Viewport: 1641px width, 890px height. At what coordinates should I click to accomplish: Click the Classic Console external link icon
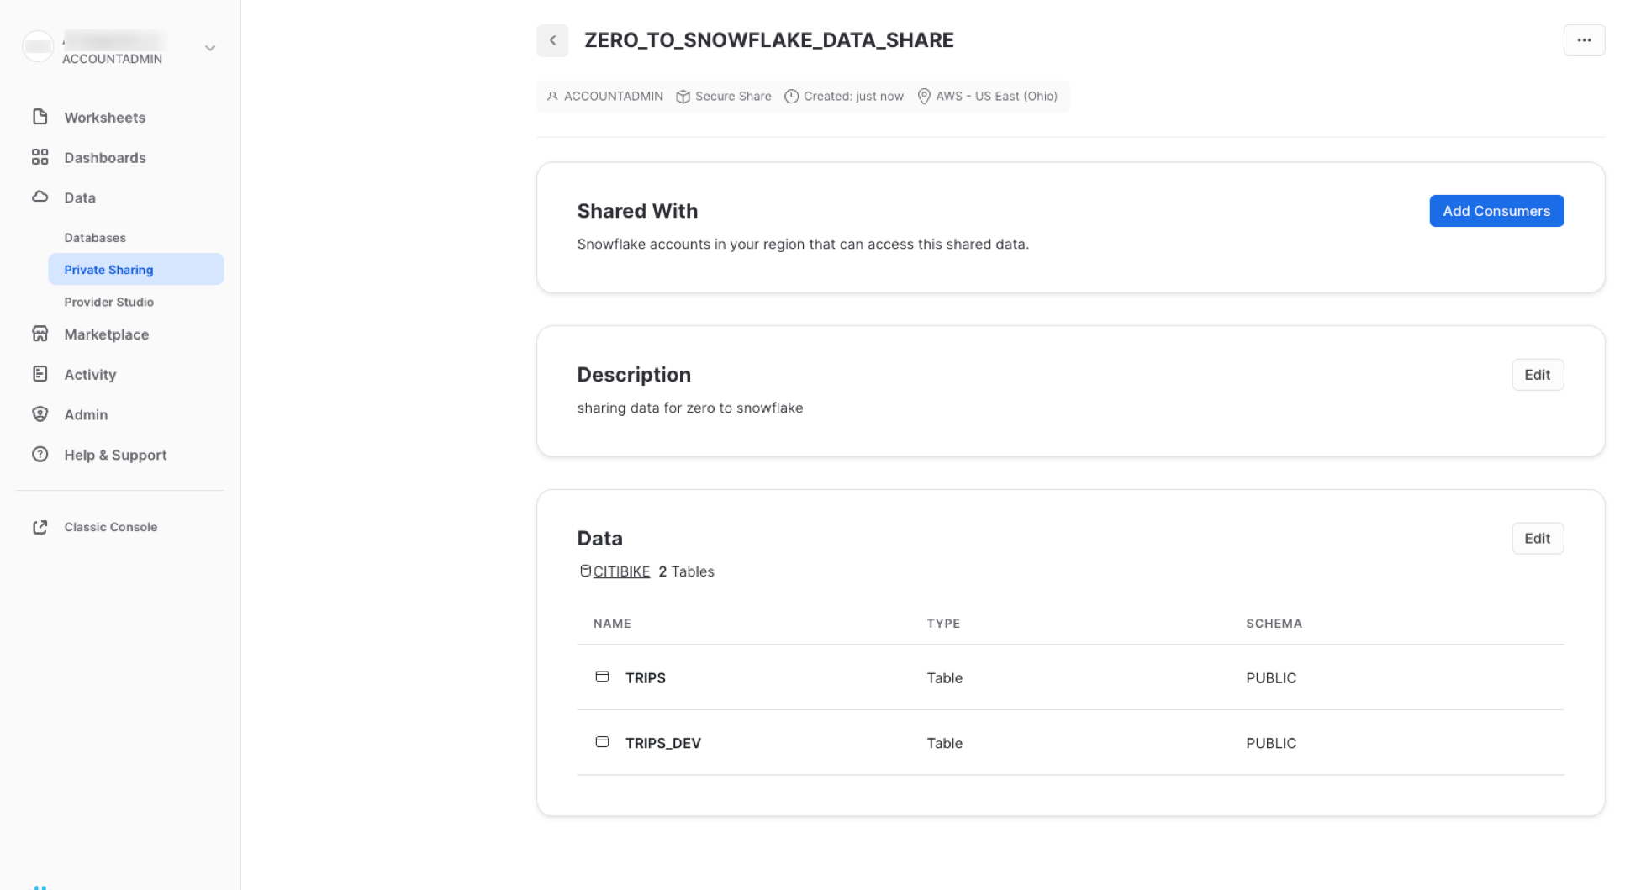point(40,527)
